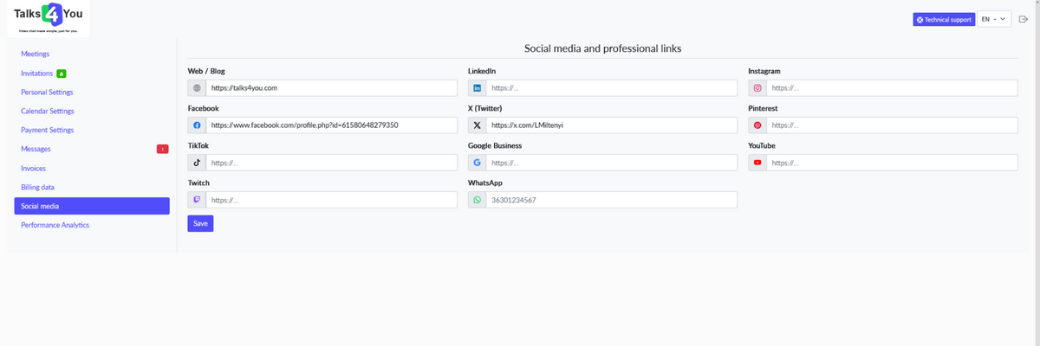Click the Facebook URL field

331,125
